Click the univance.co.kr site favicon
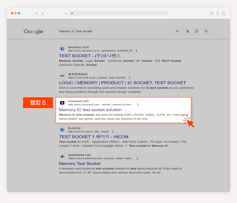237x203 pixels. [62, 49]
